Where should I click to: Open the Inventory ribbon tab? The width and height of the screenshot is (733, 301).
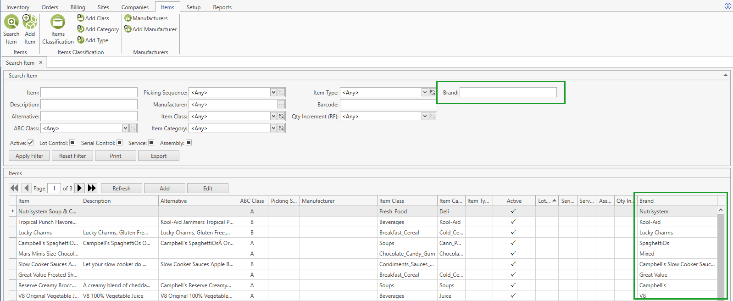[x=18, y=7]
